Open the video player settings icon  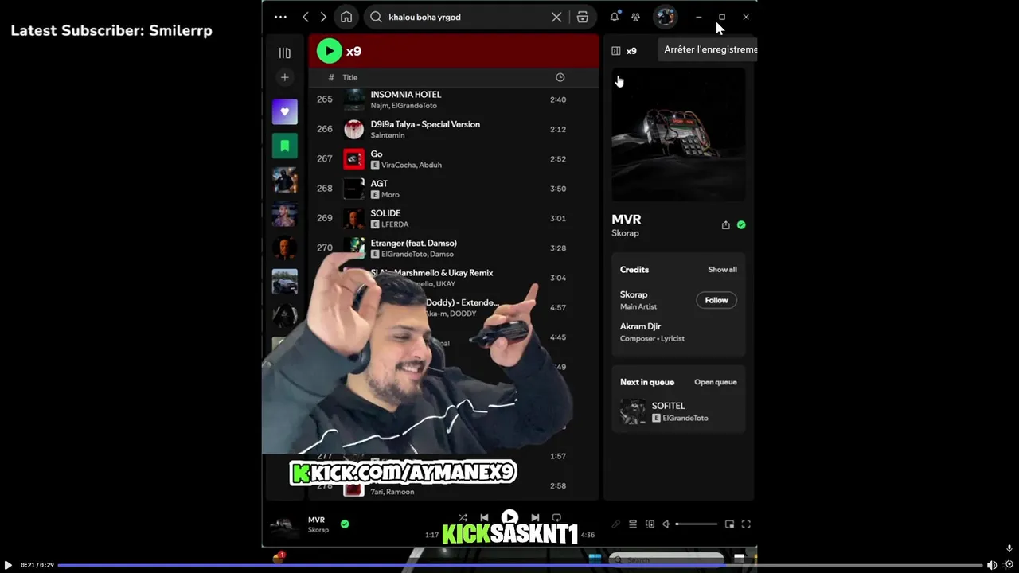tap(1009, 564)
